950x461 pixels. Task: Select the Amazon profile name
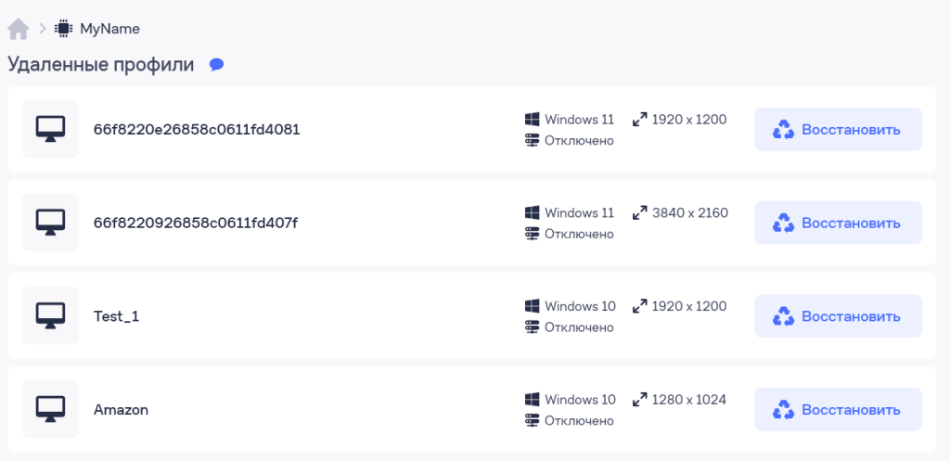pyautogui.click(x=121, y=409)
